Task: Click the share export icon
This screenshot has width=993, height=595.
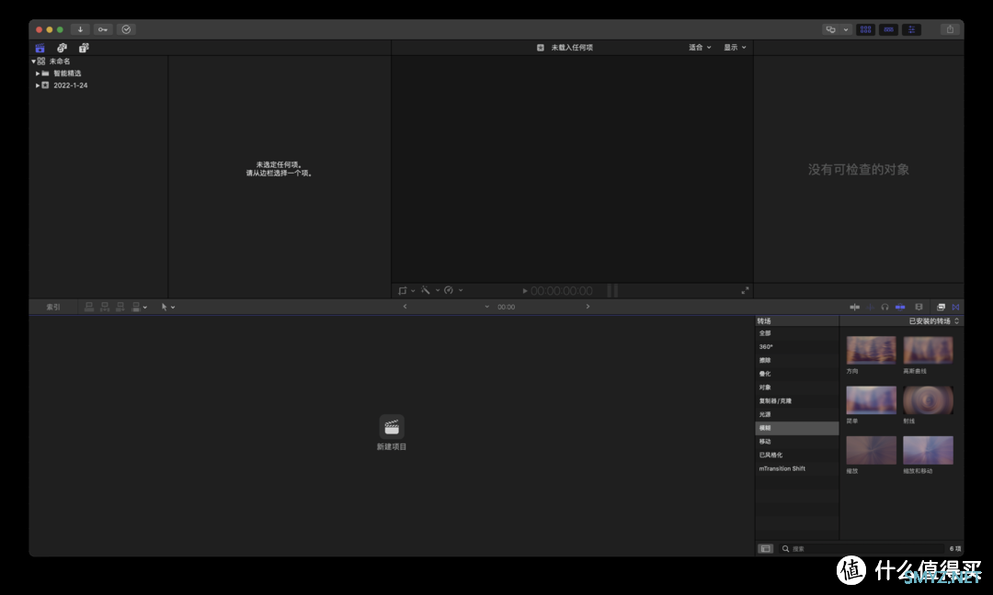Action: point(950,29)
